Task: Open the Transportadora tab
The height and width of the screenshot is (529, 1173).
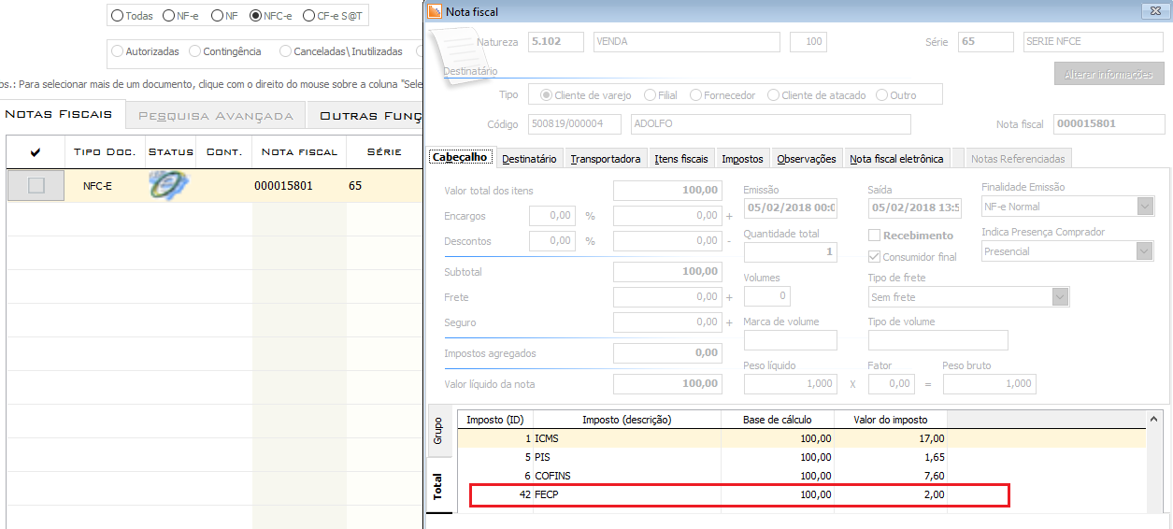Action: pyautogui.click(x=606, y=159)
